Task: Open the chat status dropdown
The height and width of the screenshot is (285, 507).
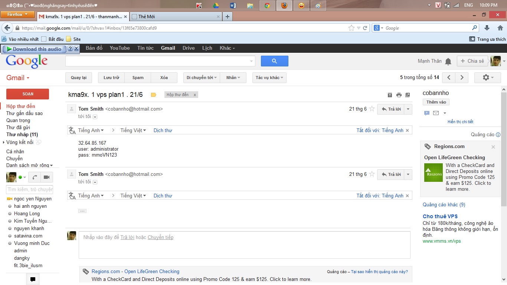Action: [25, 177]
